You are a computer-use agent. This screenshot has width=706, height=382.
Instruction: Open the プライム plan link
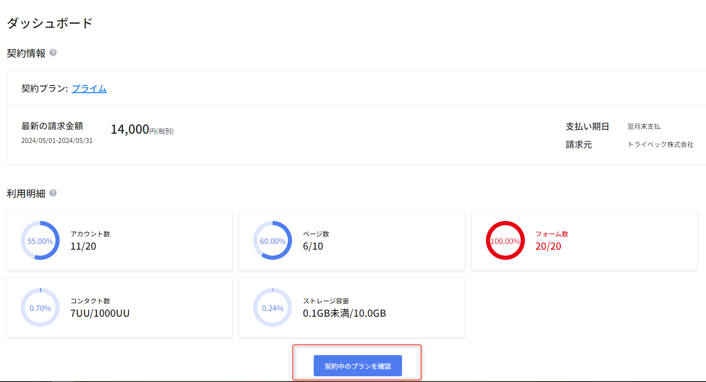[89, 89]
